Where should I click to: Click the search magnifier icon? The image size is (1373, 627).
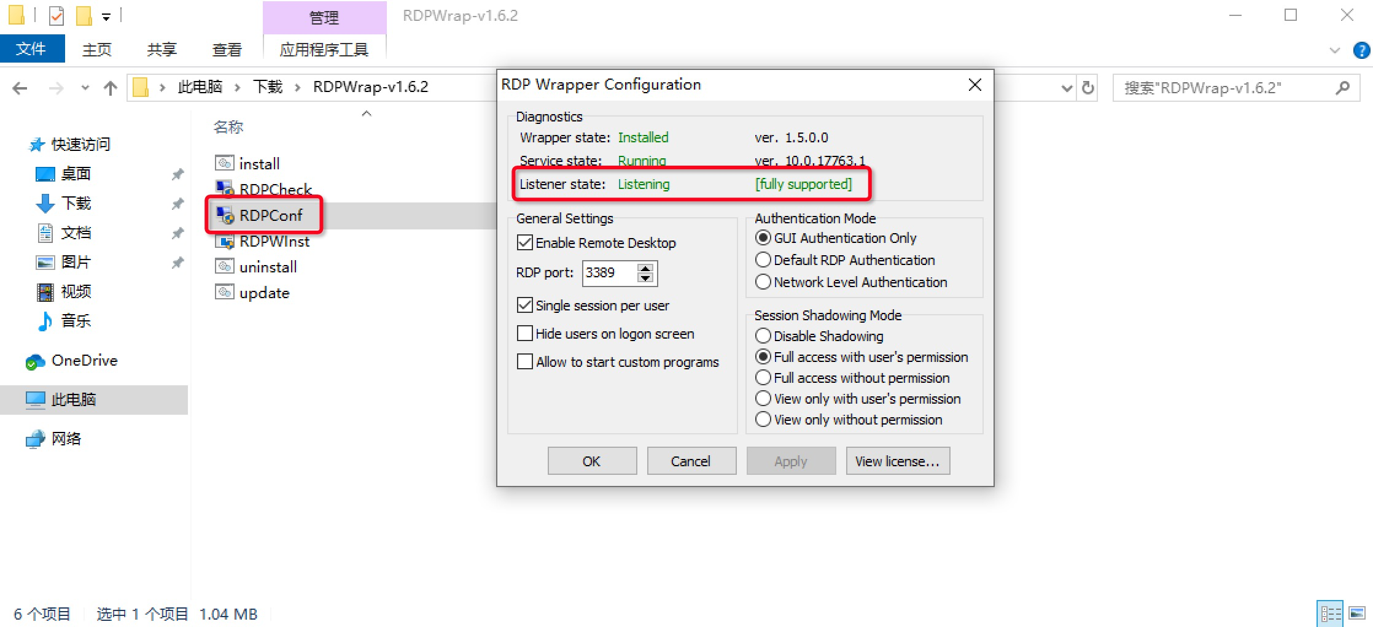[x=1343, y=88]
